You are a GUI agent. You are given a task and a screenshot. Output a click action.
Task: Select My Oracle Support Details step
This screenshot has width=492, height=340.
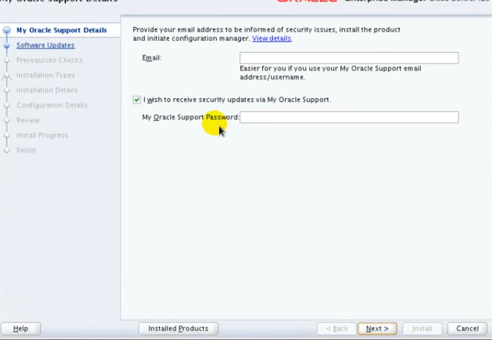(x=61, y=30)
